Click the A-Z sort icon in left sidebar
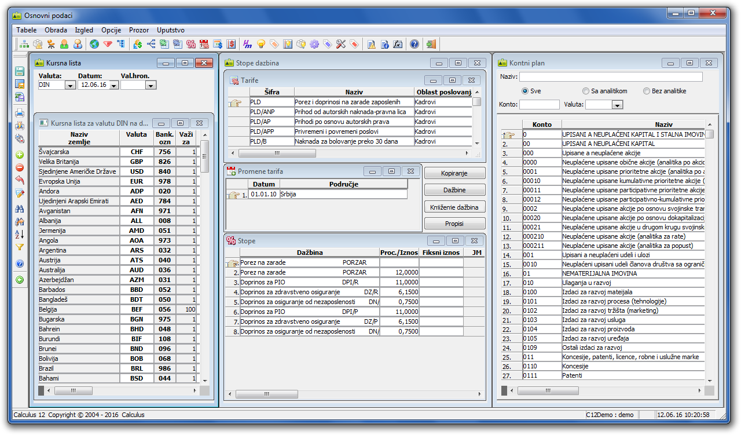The height and width of the screenshot is (435, 741). tap(20, 234)
